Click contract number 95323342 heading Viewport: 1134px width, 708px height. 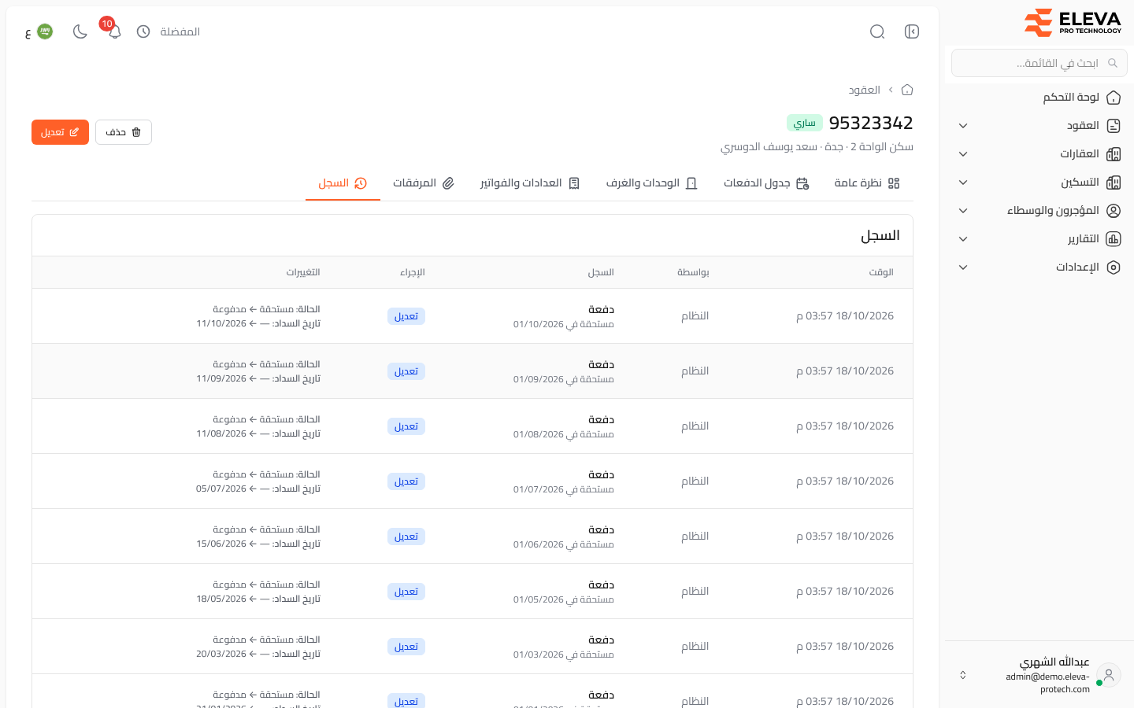(x=871, y=123)
